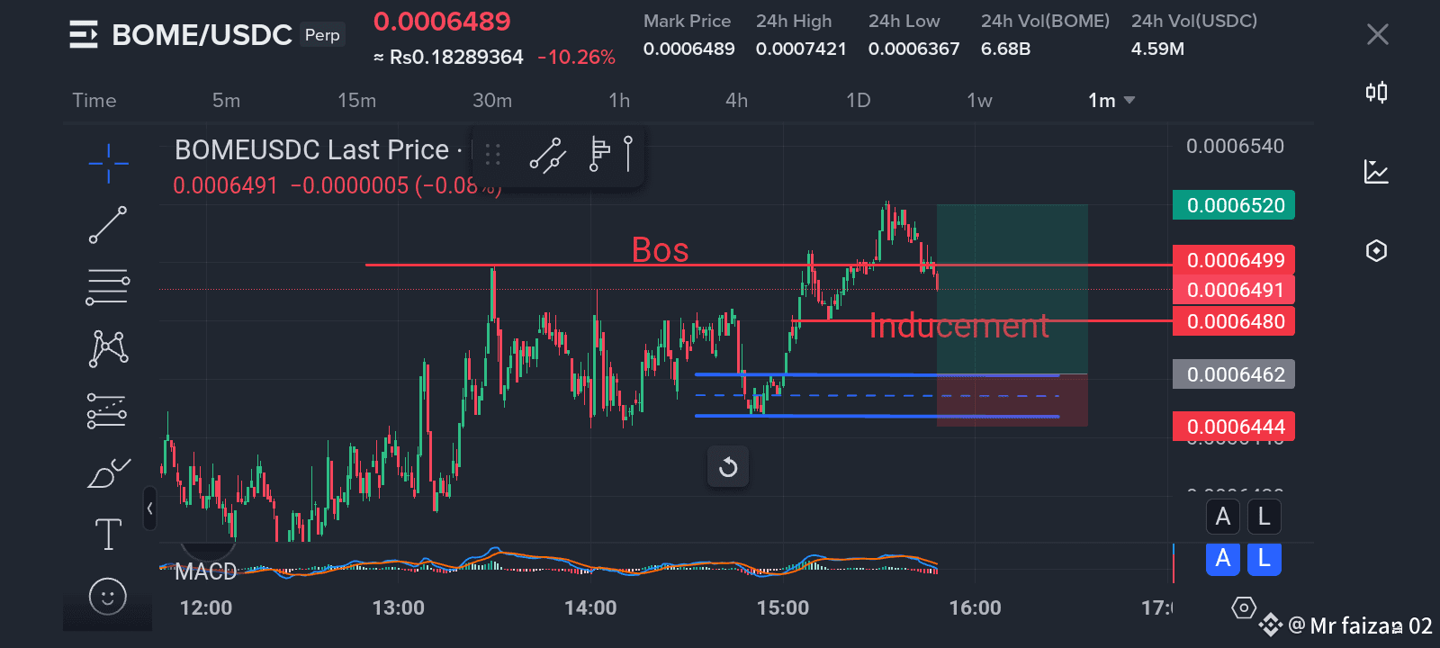Select the trend line drawing tool
Screen dimensions: 1440x648
(x=108, y=225)
